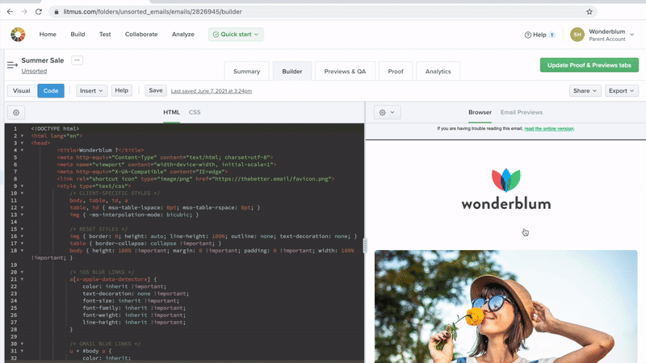Switch to the Previews & QA tab

pyautogui.click(x=345, y=71)
